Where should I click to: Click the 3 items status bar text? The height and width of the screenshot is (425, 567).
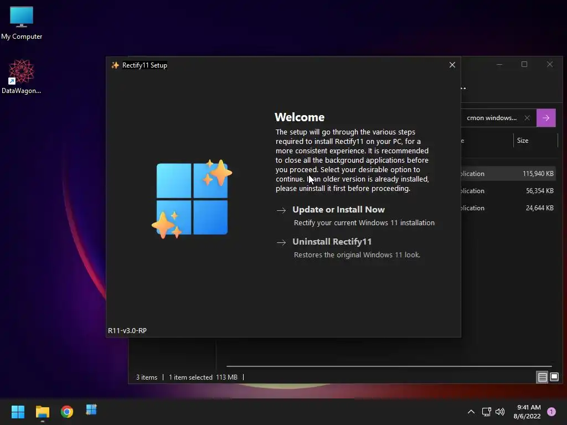(x=146, y=377)
